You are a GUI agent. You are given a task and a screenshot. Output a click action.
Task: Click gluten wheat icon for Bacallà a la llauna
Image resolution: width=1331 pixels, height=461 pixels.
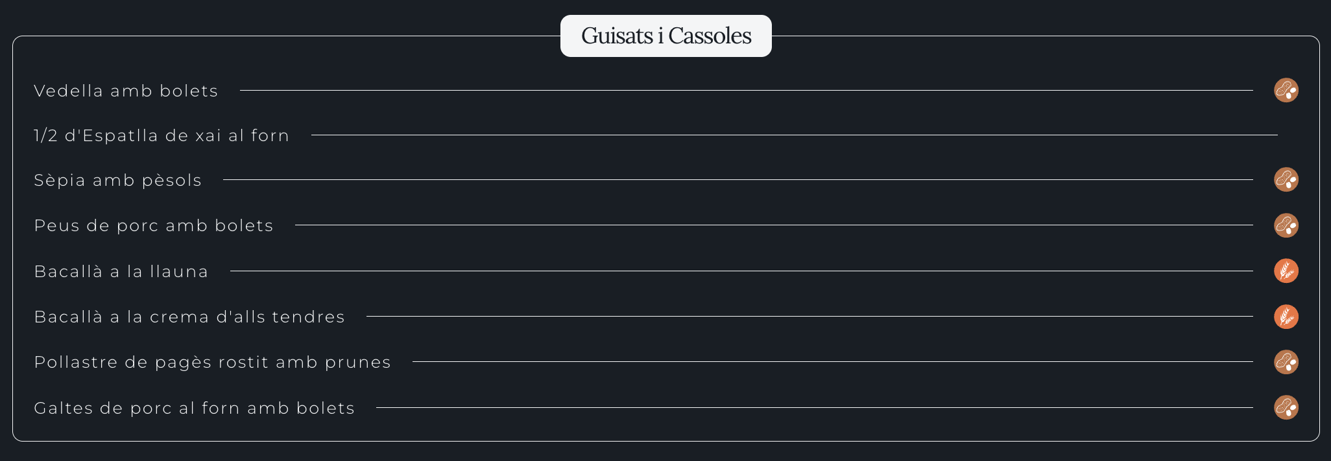(1286, 271)
